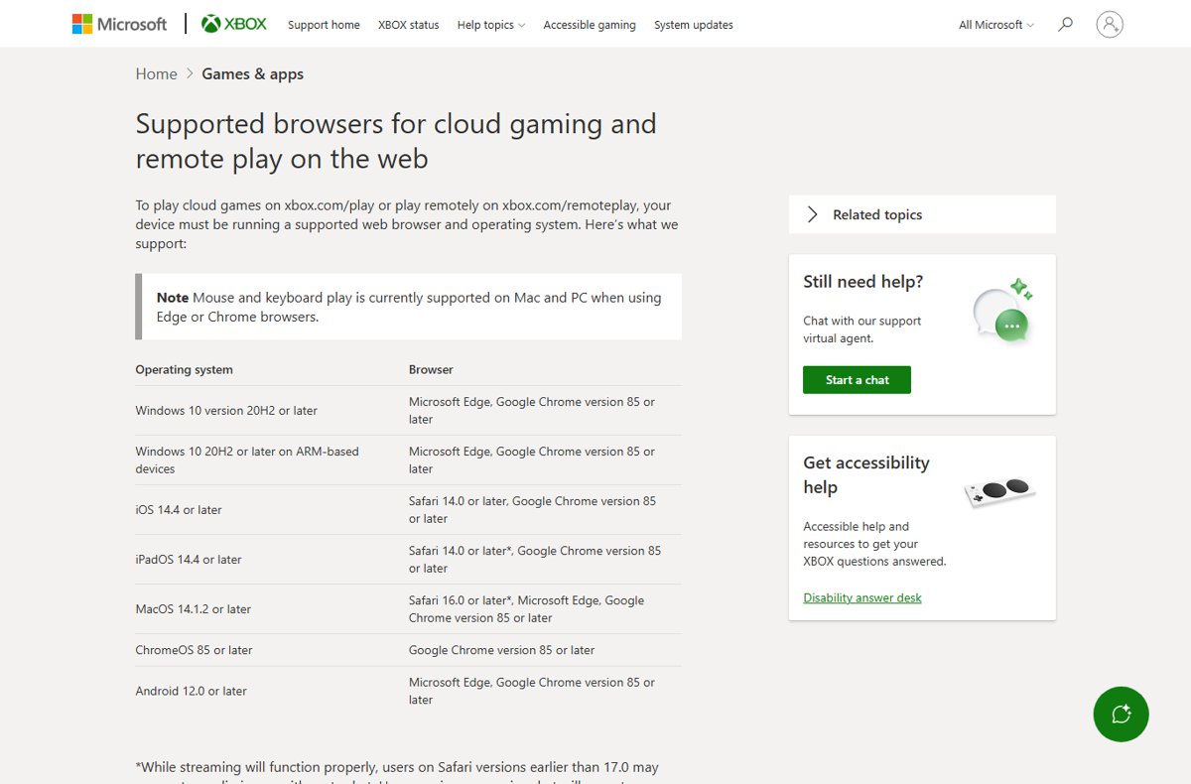Open Accessible gaming menu item
This screenshot has width=1191, height=784.
(x=590, y=25)
